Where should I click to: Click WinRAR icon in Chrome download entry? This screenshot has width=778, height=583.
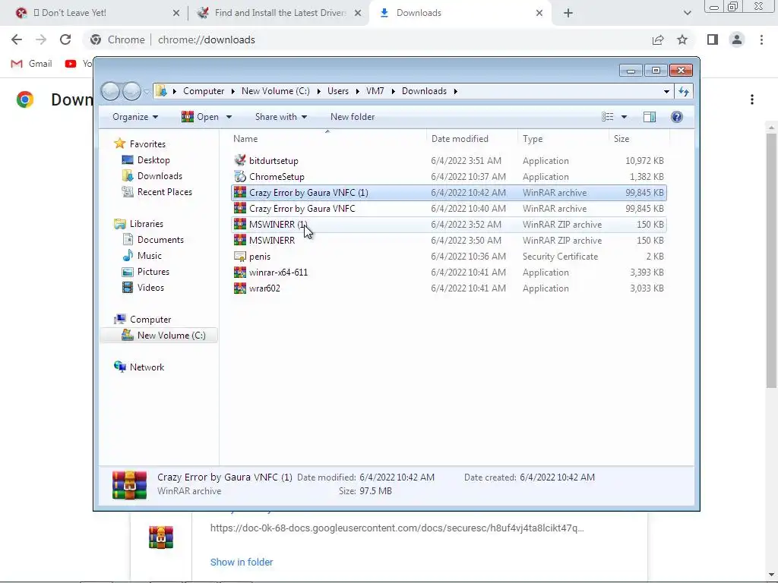point(161,537)
